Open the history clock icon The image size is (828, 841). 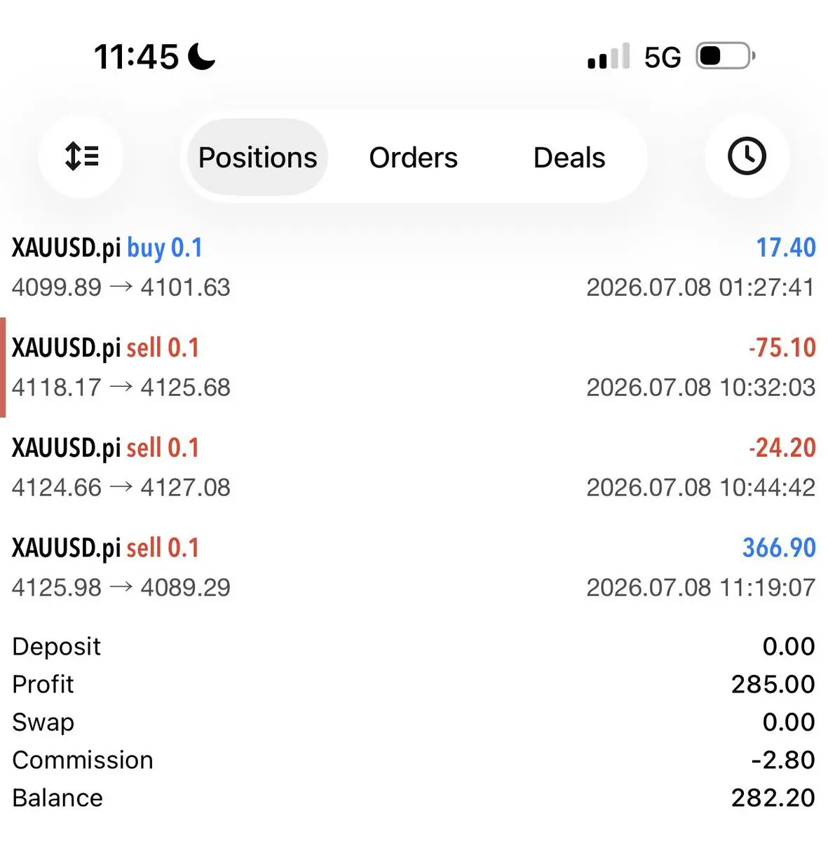coord(747,156)
